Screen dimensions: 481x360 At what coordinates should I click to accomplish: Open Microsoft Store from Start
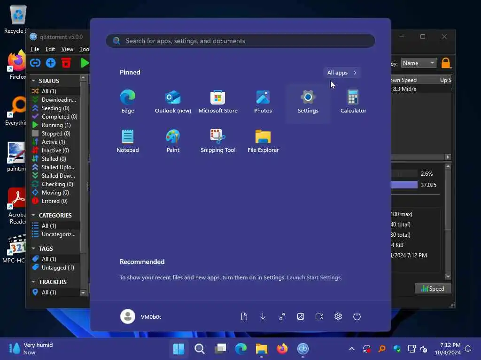click(218, 102)
